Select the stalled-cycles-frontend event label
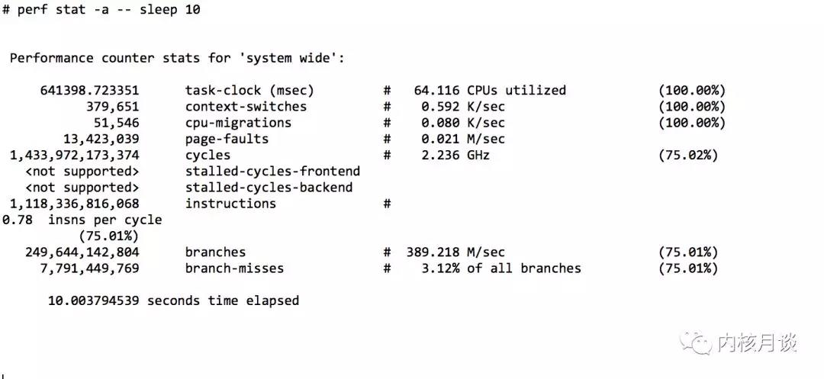Viewport: 824px width, 379px height. [272, 171]
